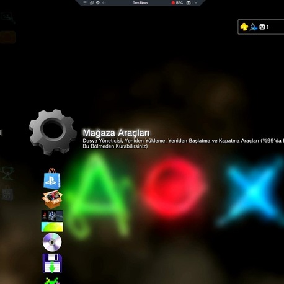Click the recorder speaker icon

click(104, 3)
